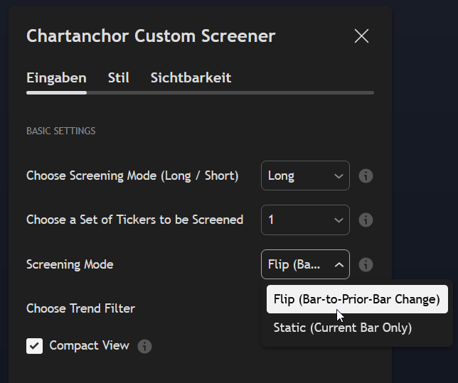Screen dimensions: 458x383
Task: Switch to the Eingaben tab
Action: click(x=56, y=78)
